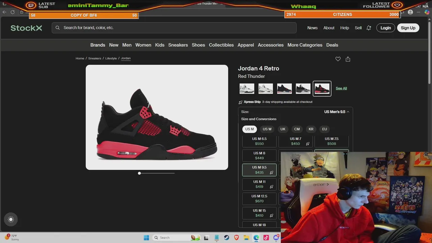Open the Men category menu

(x=127, y=45)
